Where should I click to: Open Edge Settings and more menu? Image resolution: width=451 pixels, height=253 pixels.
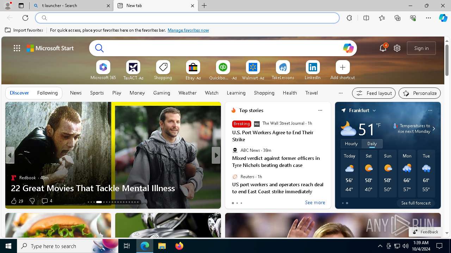click(428, 18)
